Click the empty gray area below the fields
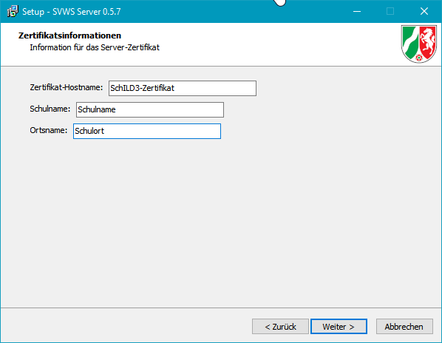 coord(221,223)
